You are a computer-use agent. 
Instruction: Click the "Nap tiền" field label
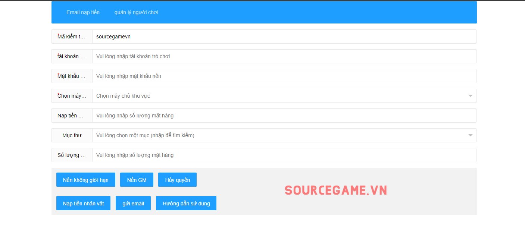click(72, 116)
